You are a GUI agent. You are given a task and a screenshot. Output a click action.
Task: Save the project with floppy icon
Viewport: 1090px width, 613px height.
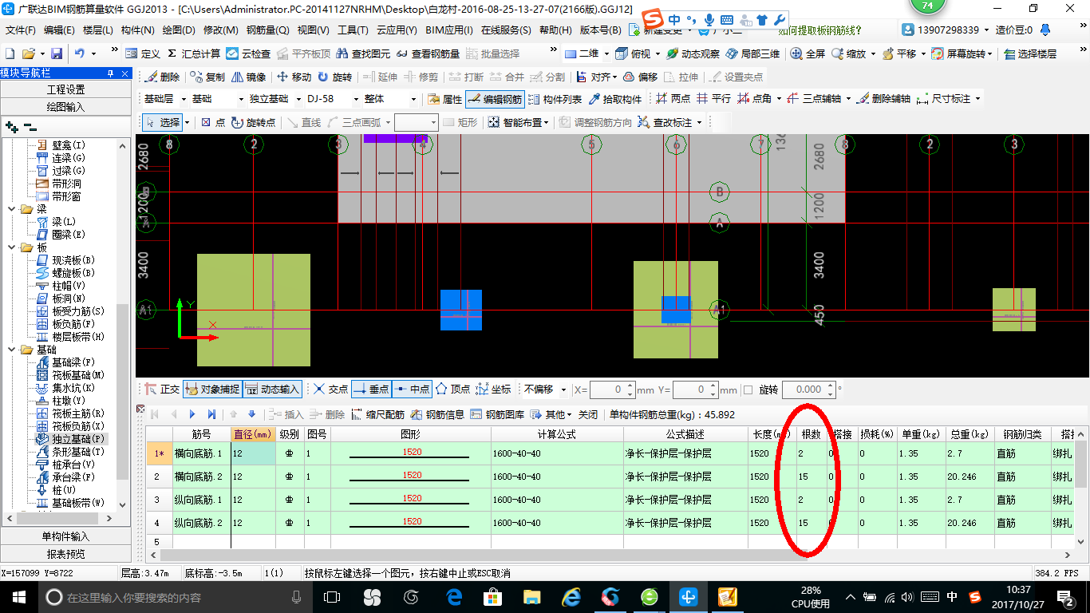[57, 53]
